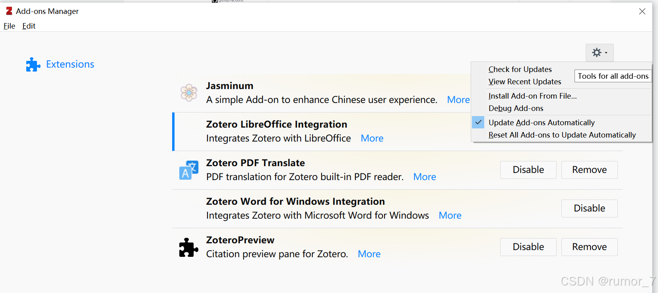The height and width of the screenshot is (293, 658).
Task: Open More link for Jasminum
Action: [458, 100]
